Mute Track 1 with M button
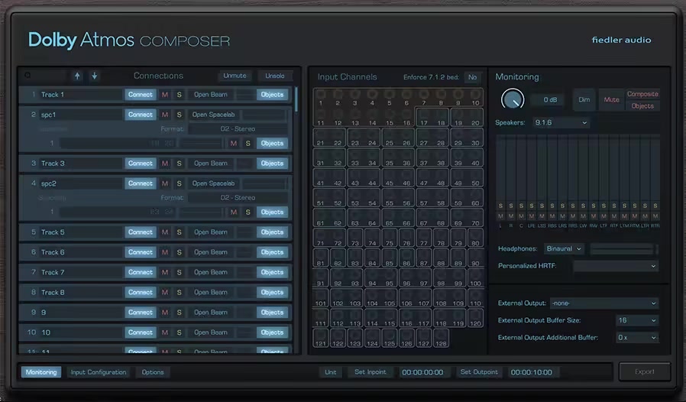 pos(165,95)
